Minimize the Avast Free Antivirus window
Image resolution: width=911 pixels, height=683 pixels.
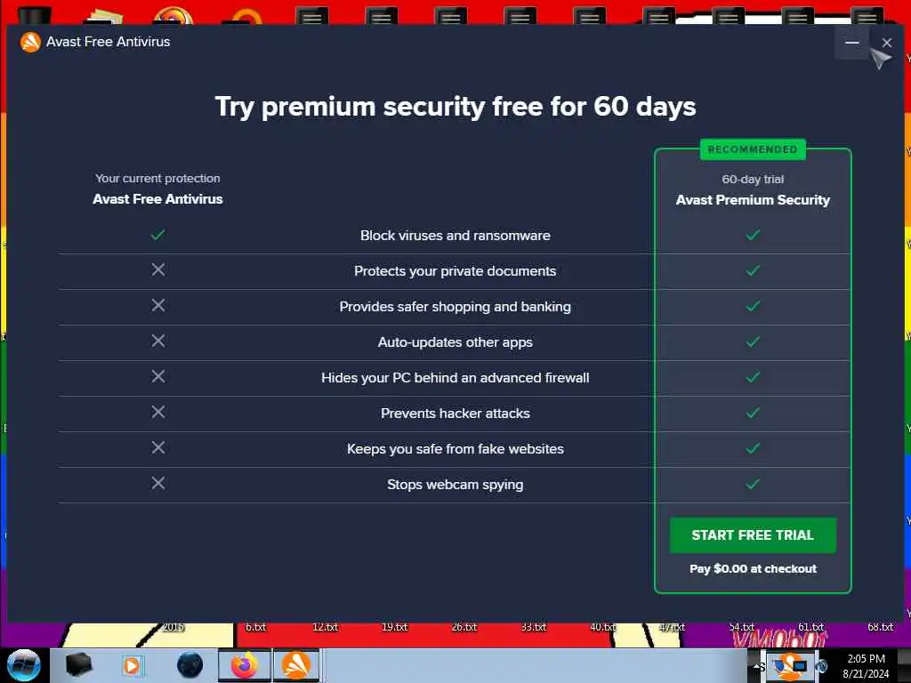851,43
